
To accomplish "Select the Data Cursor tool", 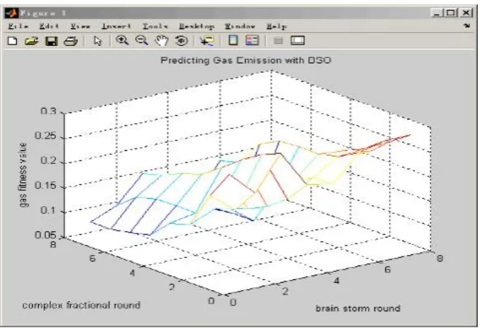I will coord(207,40).
